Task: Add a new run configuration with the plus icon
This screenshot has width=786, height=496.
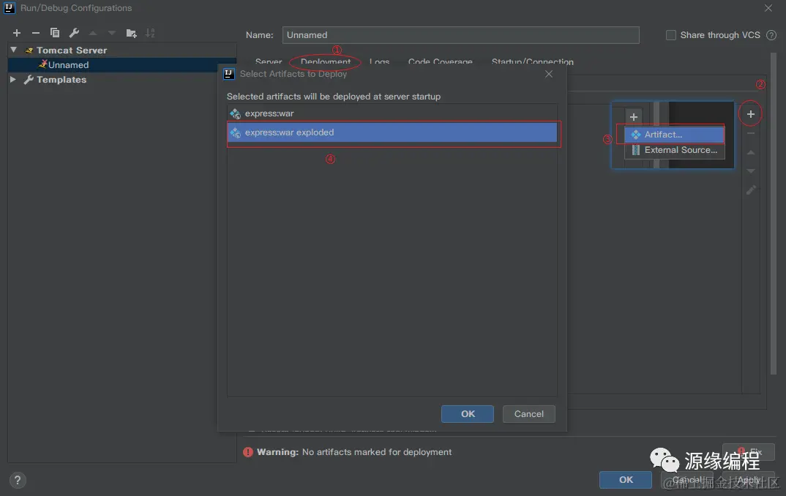Action: coord(17,33)
